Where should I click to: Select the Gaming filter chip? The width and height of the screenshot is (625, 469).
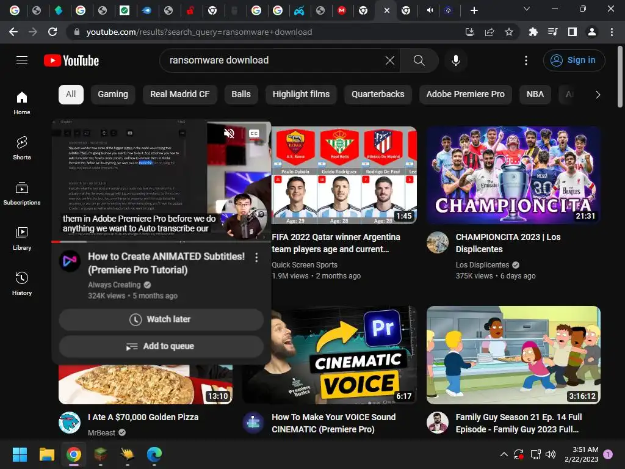click(113, 95)
